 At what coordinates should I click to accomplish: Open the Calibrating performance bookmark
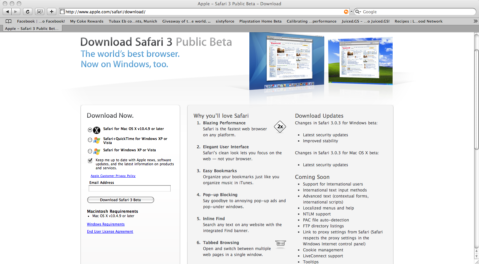coord(312,21)
